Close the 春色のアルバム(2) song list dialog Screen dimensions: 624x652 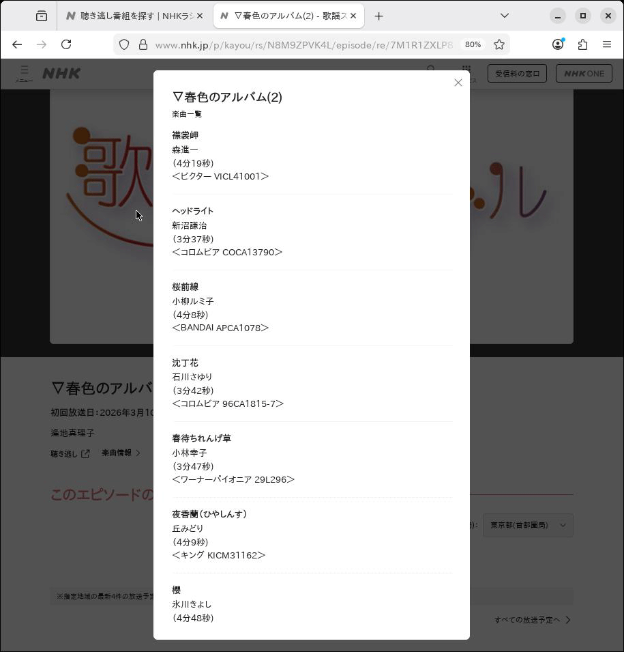pyautogui.click(x=458, y=83)
